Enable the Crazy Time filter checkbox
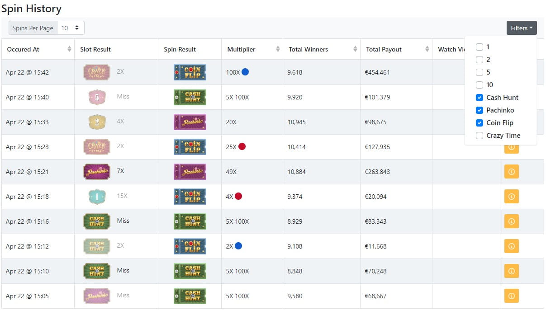Screen dimensions: 546x310 click(480, 136)
